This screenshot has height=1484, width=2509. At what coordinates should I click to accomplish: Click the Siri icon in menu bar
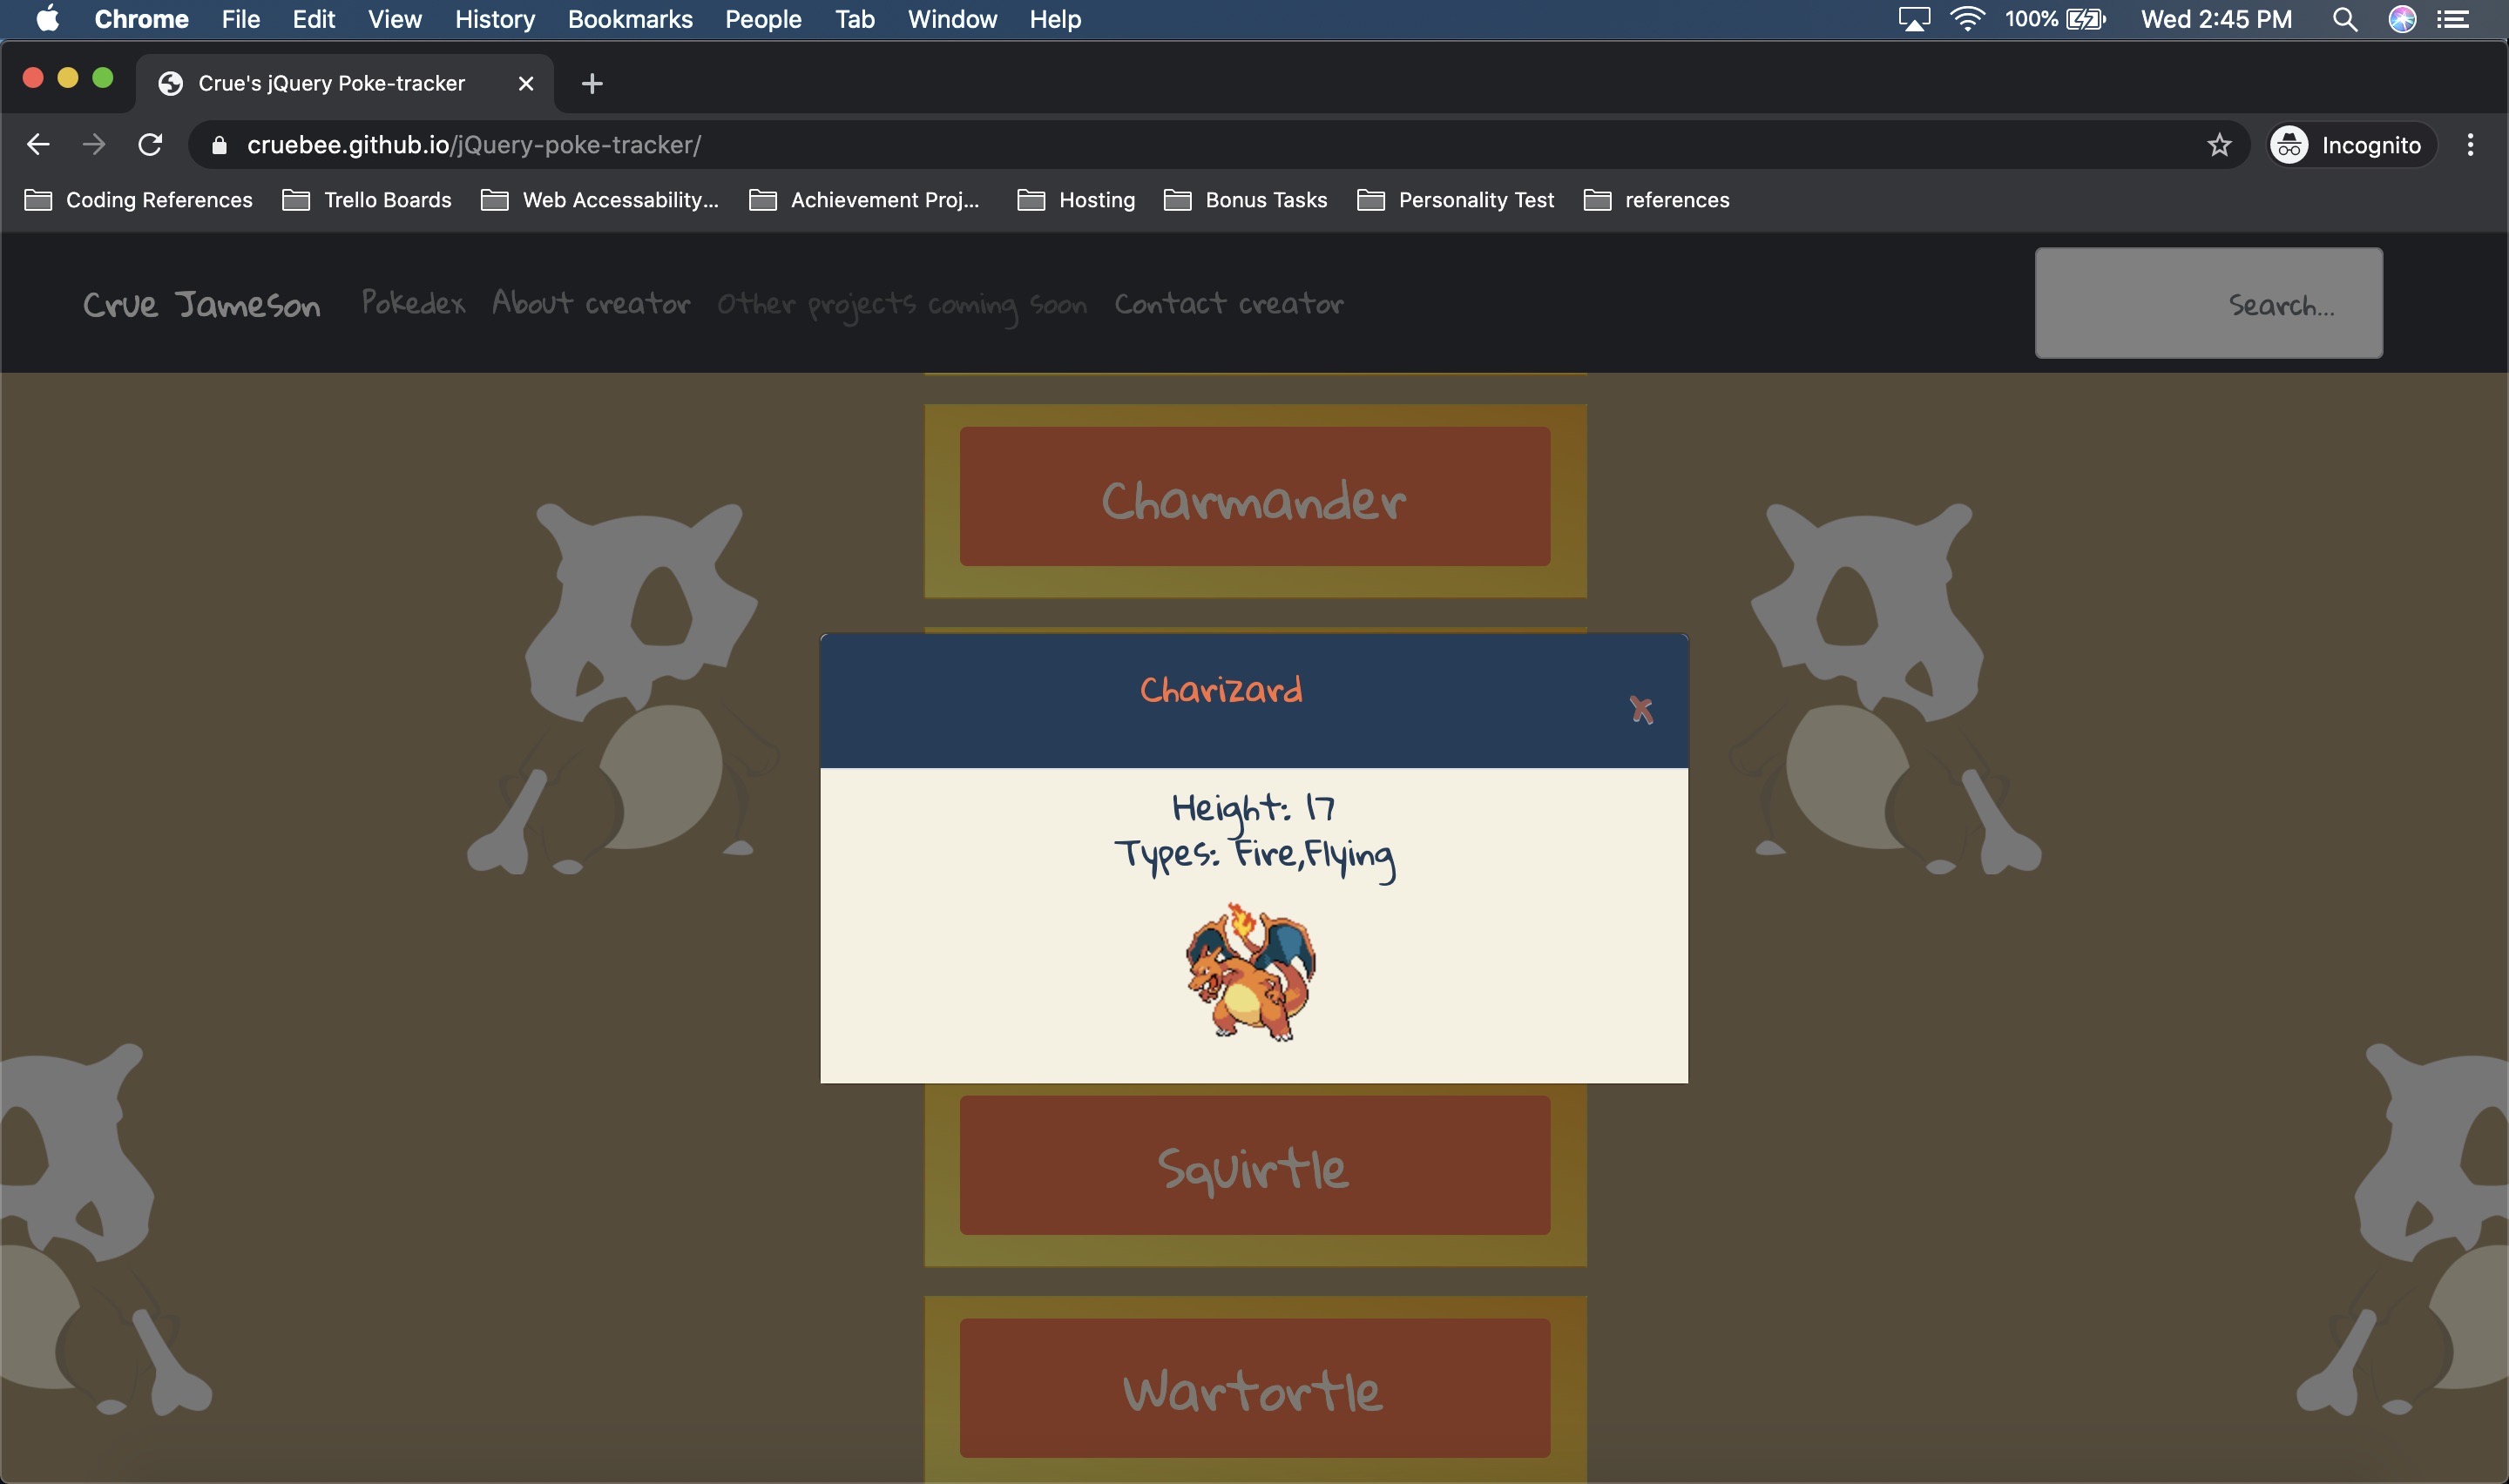(2402, 19)
